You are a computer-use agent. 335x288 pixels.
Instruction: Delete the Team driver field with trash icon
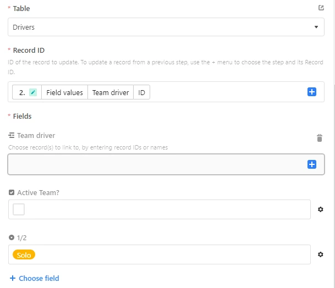pos(320,138)
